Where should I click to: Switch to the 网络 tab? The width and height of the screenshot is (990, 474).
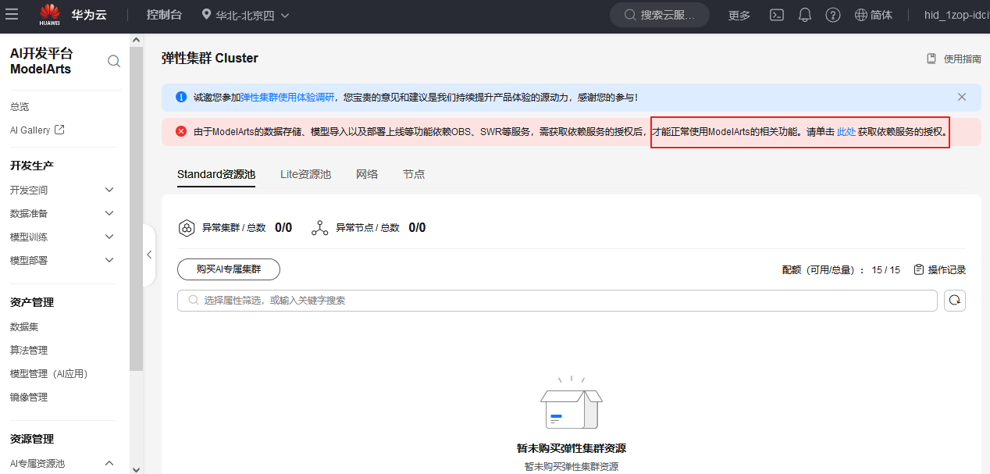pyautogui.click(x=367, y=174)
